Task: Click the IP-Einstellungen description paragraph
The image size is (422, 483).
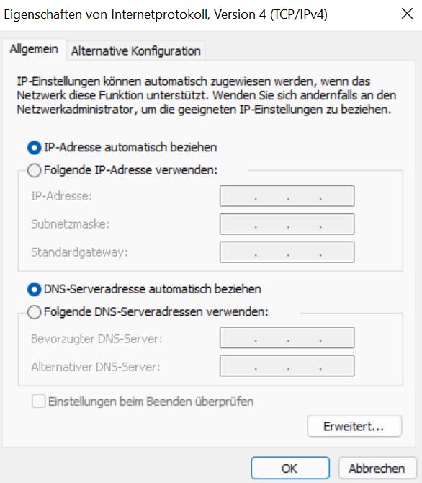Action: [206, 95]
